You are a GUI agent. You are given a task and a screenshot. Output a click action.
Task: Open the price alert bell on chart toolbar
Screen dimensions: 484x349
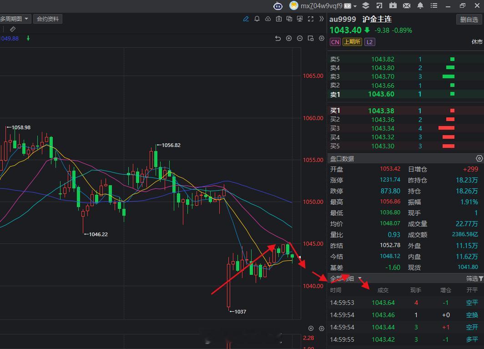click(x=256, y=19)
